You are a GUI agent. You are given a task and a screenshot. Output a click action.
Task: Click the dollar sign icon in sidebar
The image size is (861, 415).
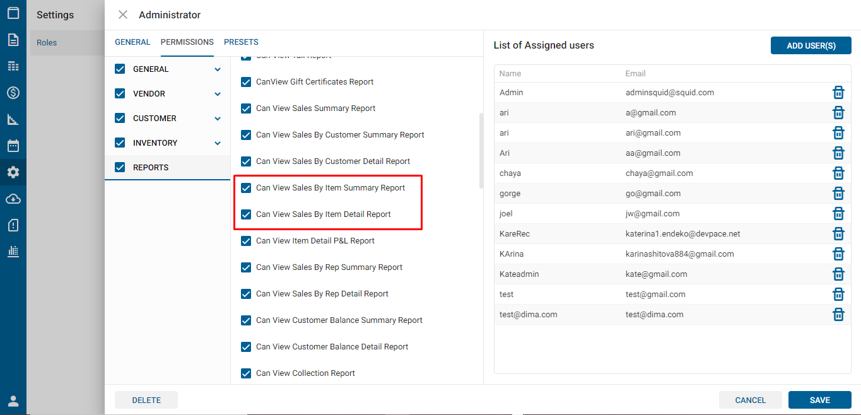[x=13, y=93]
